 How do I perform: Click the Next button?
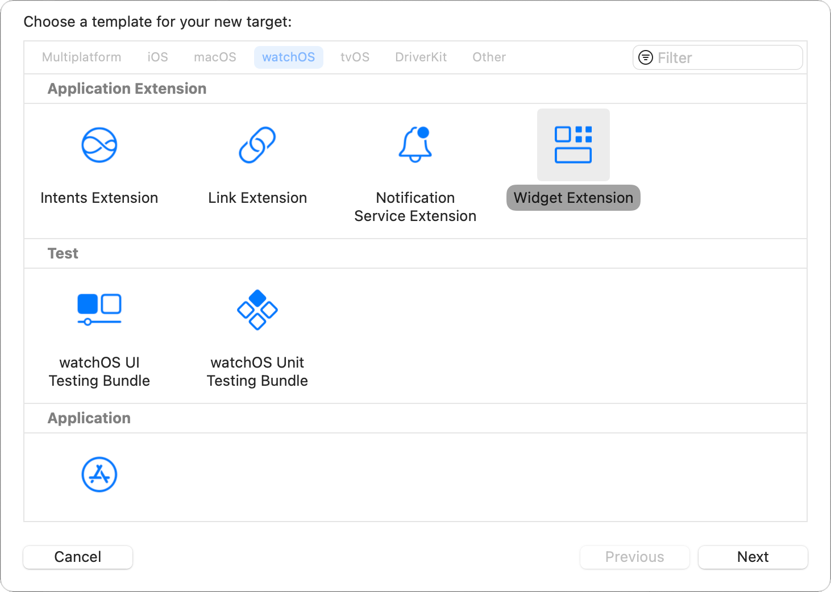point(753,557)
